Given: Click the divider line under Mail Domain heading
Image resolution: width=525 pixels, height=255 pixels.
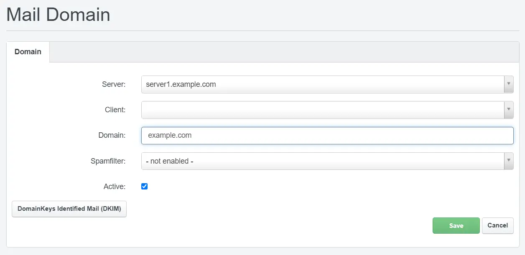Looking at the screenshot, I should [262, 30].
